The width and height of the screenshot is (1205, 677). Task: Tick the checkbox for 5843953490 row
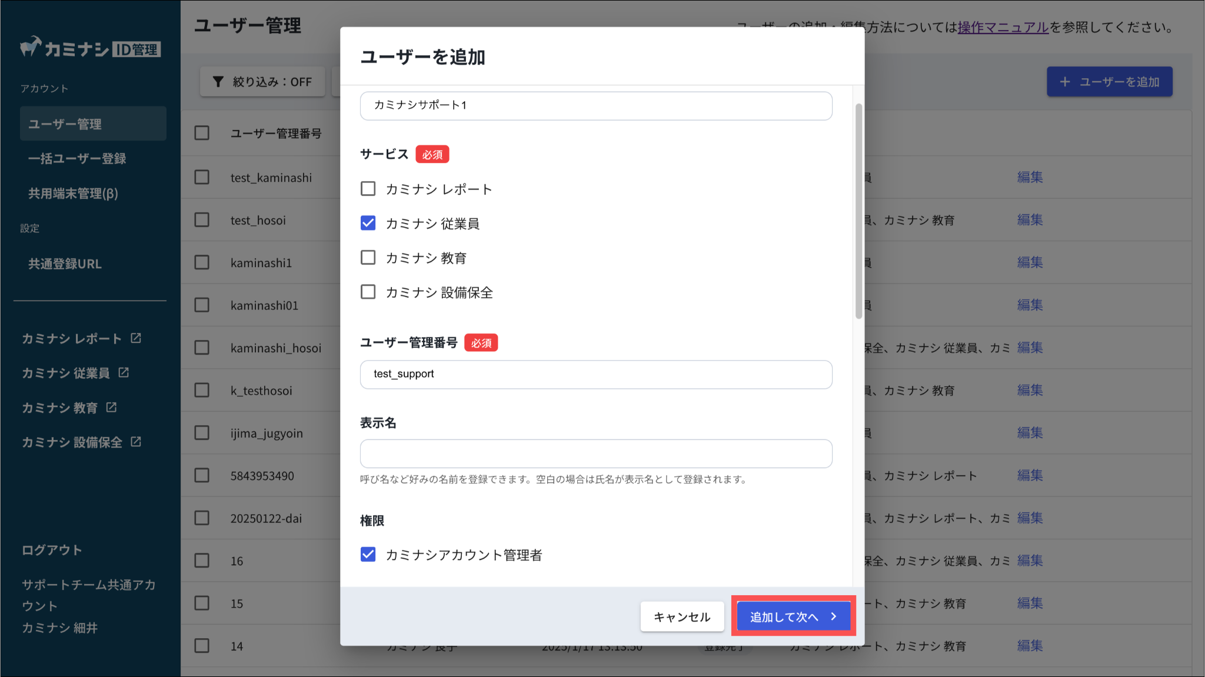(202, 475)
